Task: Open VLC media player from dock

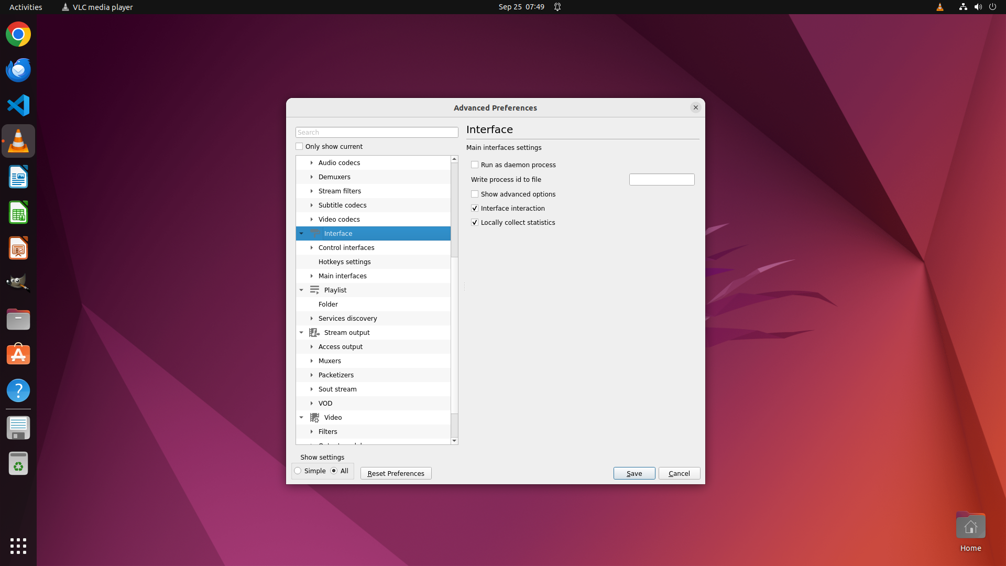Action: [18, 141]
